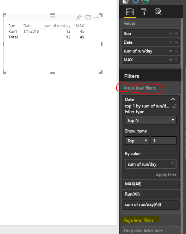This screenshot has height=234, width=186.
Task: Expand the sum of run/day(All) filter
Action: tap(151, 205)
